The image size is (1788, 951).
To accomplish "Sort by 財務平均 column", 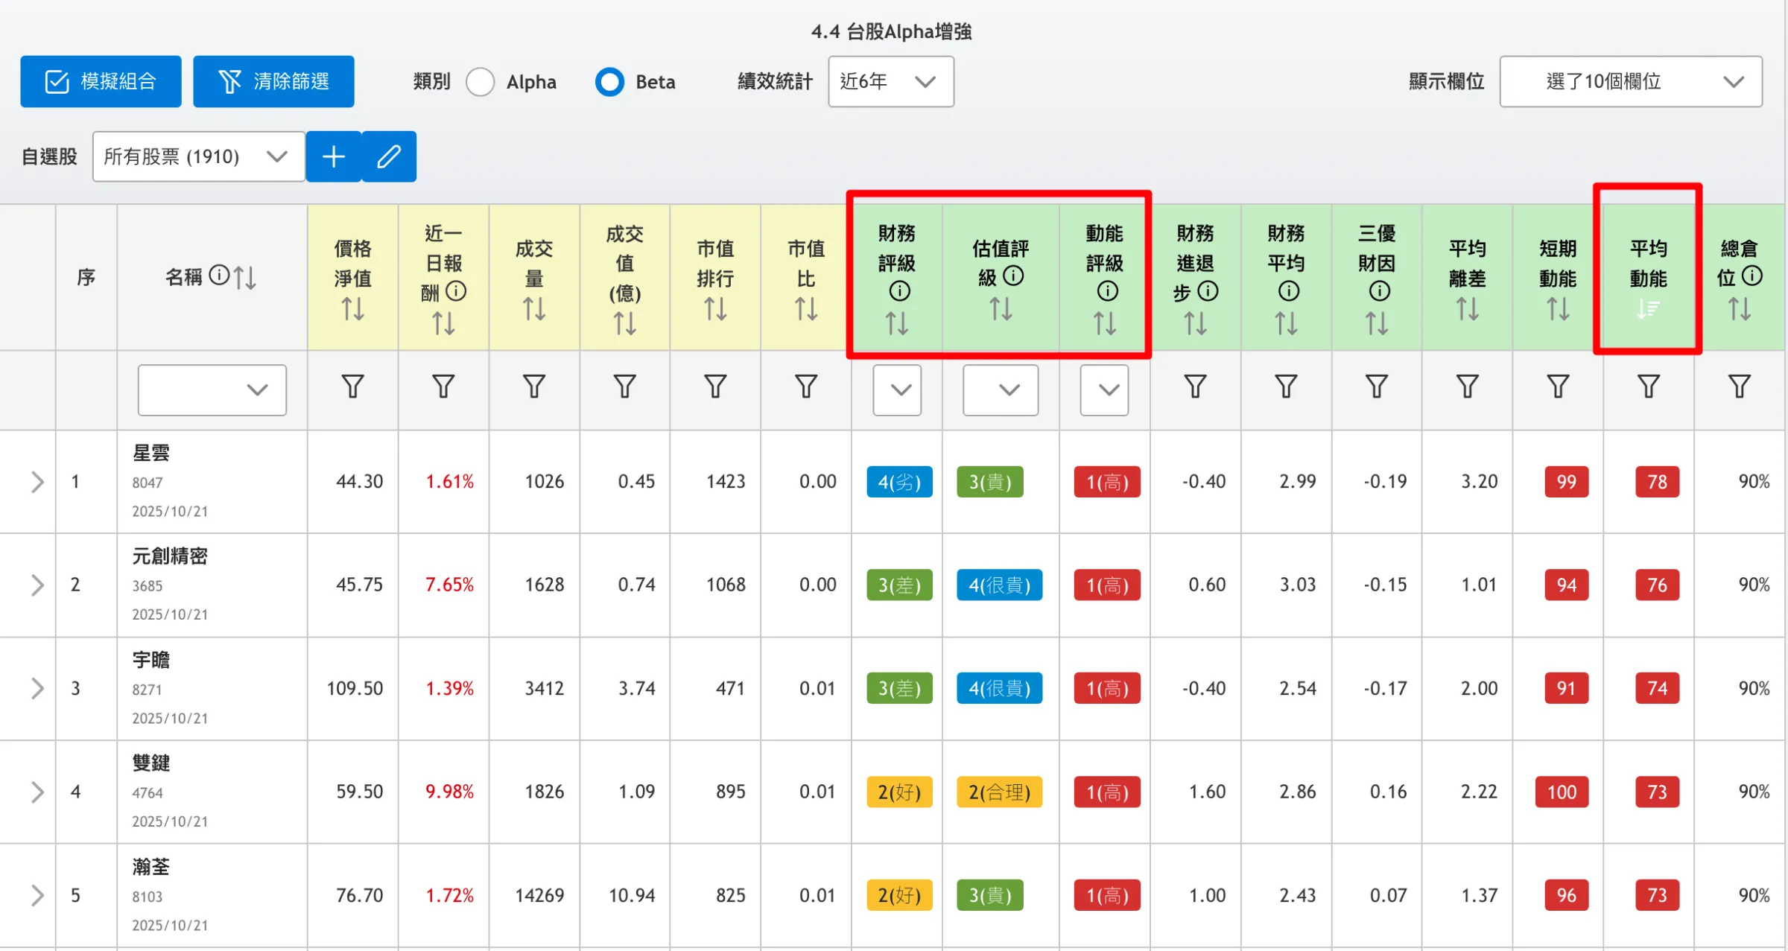I will (x=1286, y=323).
